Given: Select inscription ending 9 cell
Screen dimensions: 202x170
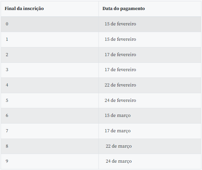Looking at the screenshot, I should coord(50,161).
